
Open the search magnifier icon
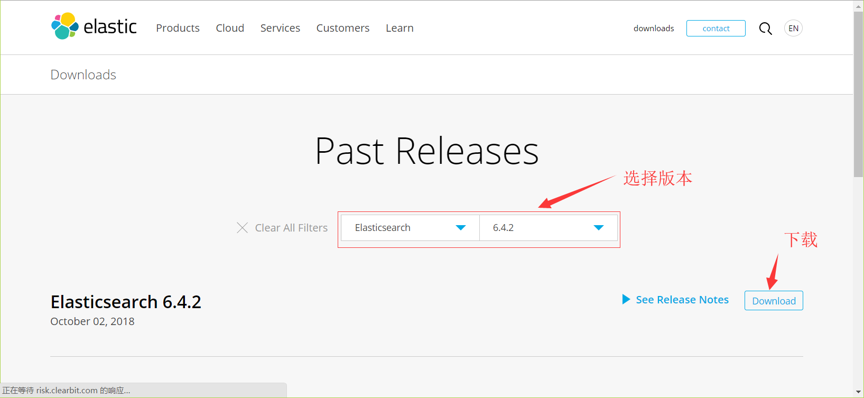(765, 29)
